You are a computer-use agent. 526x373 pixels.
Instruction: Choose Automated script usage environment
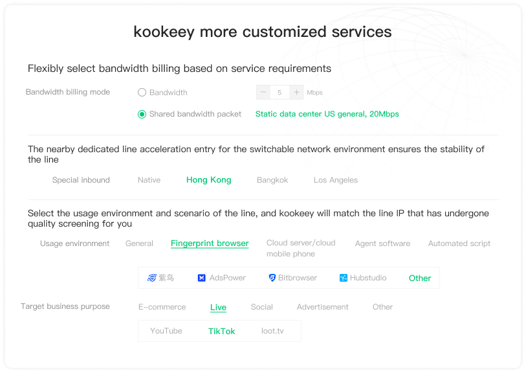click(x=459, y=243)
